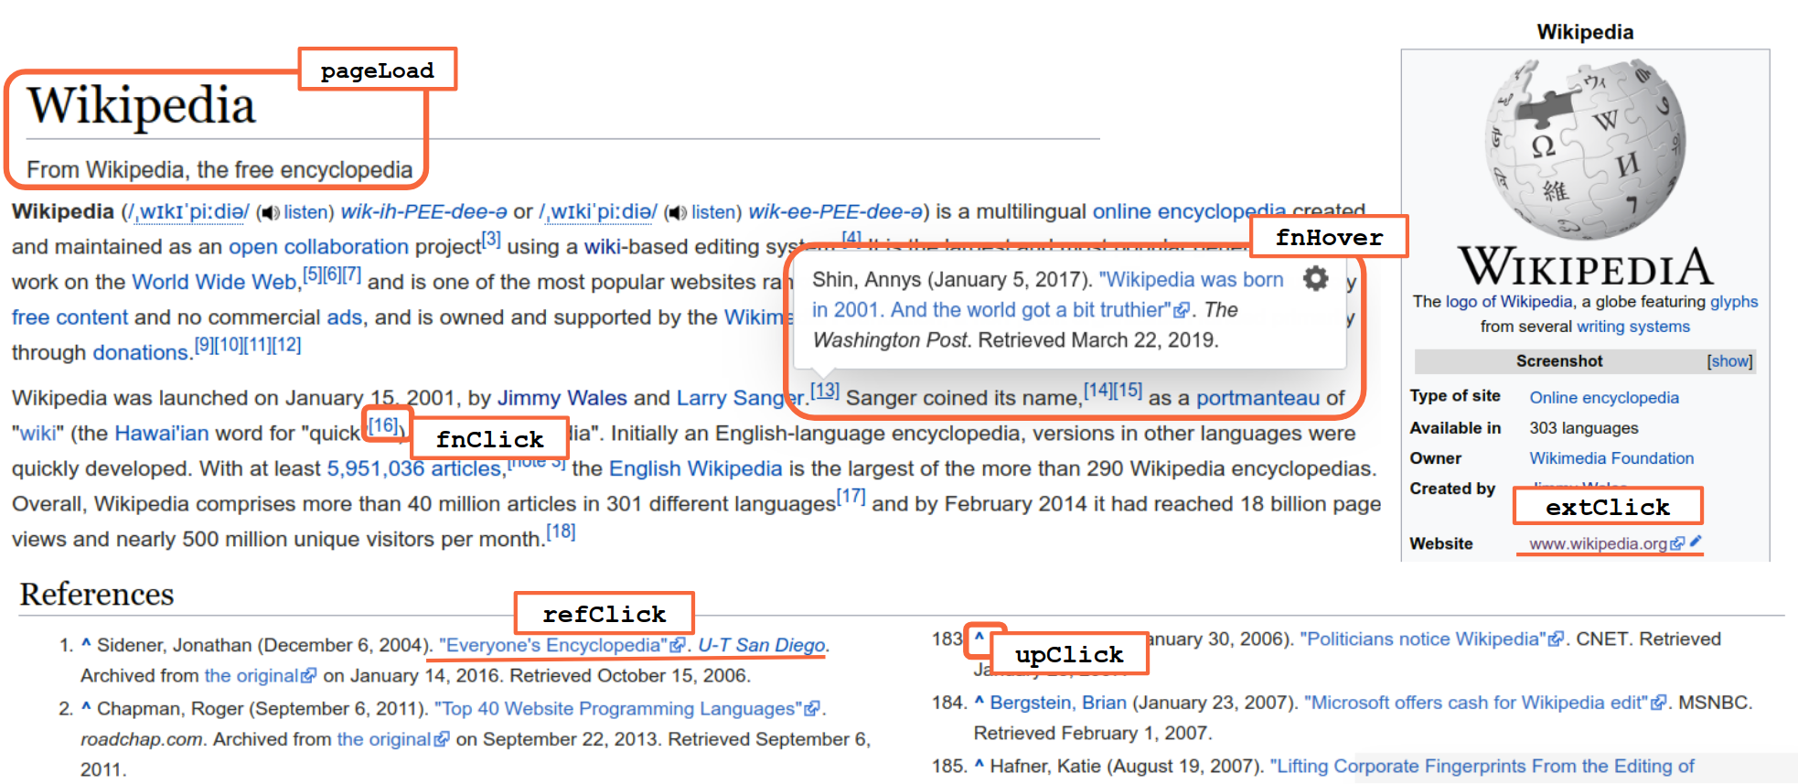Image resolution: width=1798 pixels, height=784 pixels.
Task: Click the pencil edit icon beside www.wikipedia.org
Action: [1696, 542]
